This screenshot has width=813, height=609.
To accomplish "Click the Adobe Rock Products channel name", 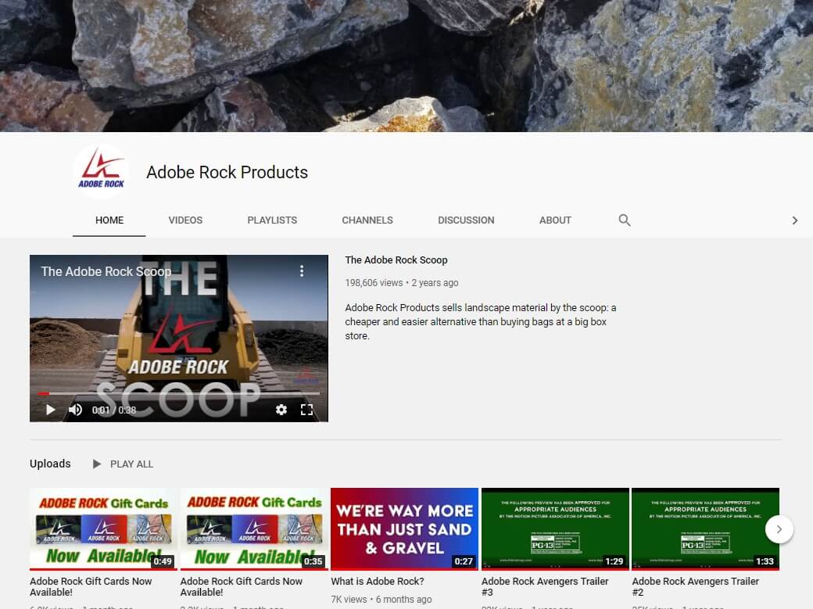I will pos(227,172).
